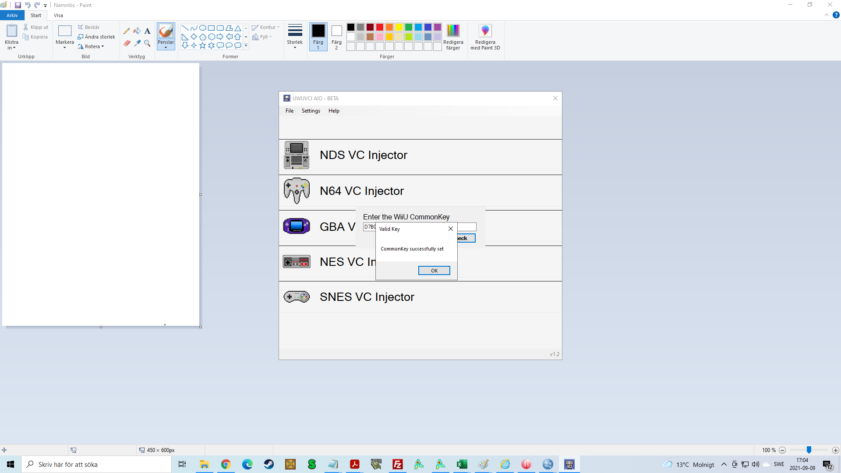Open the File menu in UWUVCI

(290, 111)
